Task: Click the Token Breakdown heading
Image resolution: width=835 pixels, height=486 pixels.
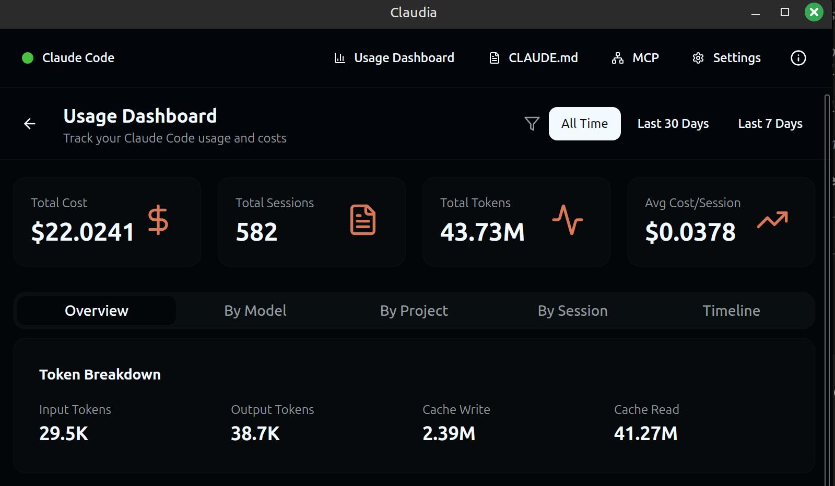Action: [100, 375]
